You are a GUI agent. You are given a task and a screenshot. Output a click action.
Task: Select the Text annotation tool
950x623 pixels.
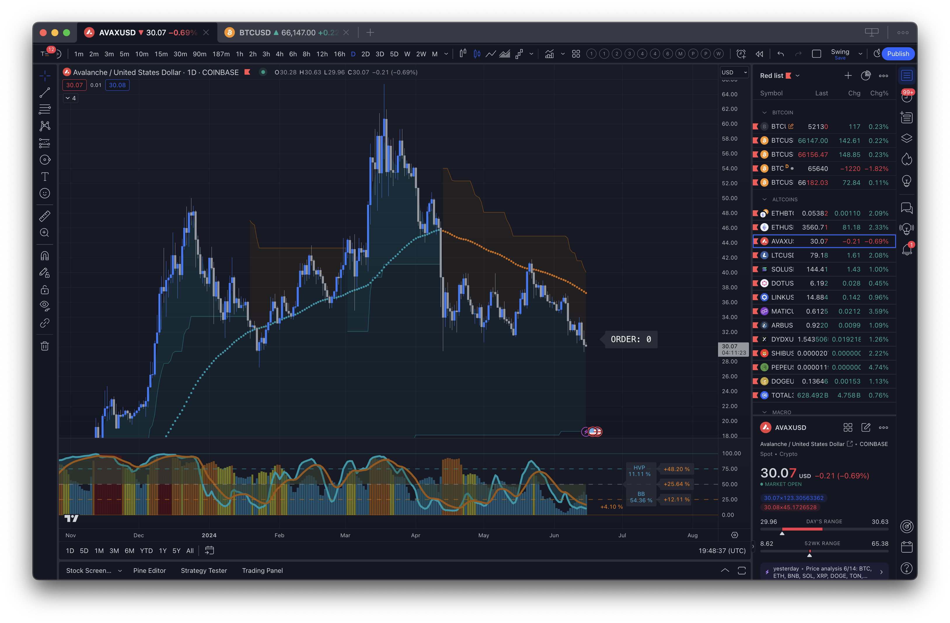pos(45,177)
